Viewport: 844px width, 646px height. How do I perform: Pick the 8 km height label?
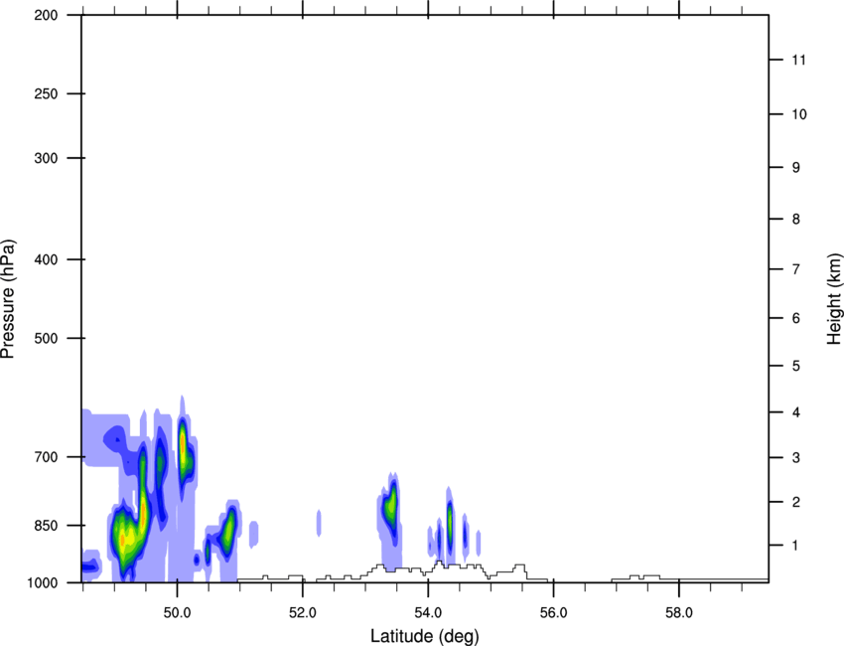point(796,219)
